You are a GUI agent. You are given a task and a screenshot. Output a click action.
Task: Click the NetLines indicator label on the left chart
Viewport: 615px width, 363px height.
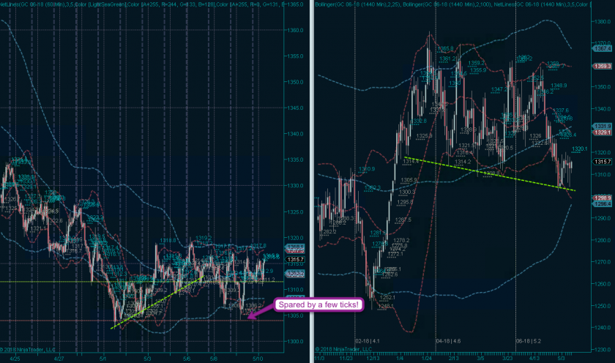tap(141, 4)
